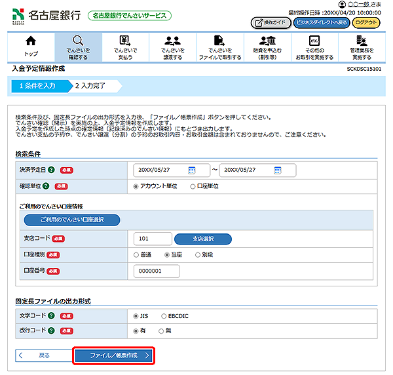Click the calendar icon for start settlement date
Screen dimensions: 393x375
pos(192,170)
